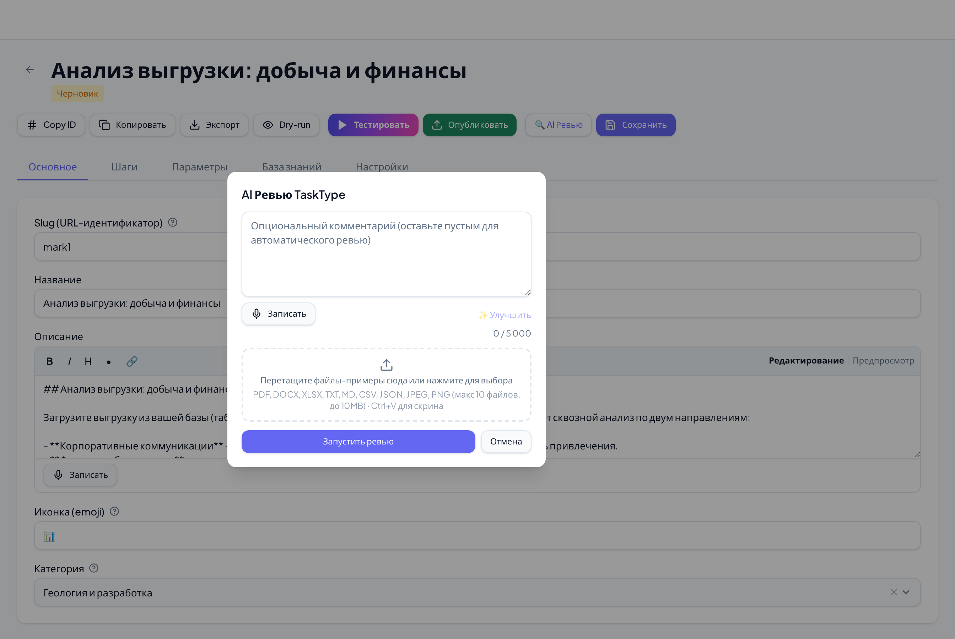Click the AI Ревью TaskType dialog title
The width and height of the screenshot is (955, 639).
[293, 195]
